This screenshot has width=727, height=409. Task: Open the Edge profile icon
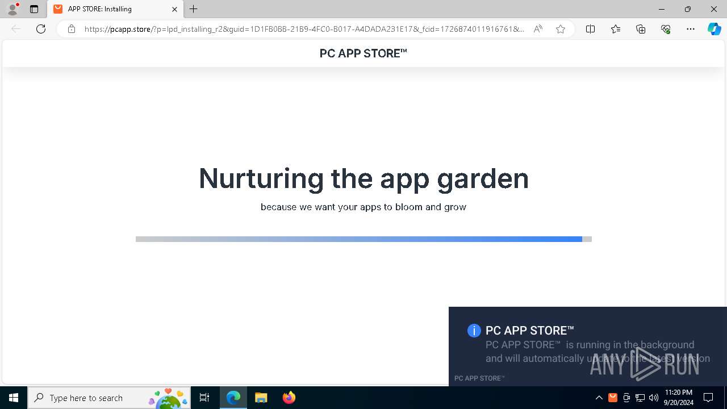[12, 9]
